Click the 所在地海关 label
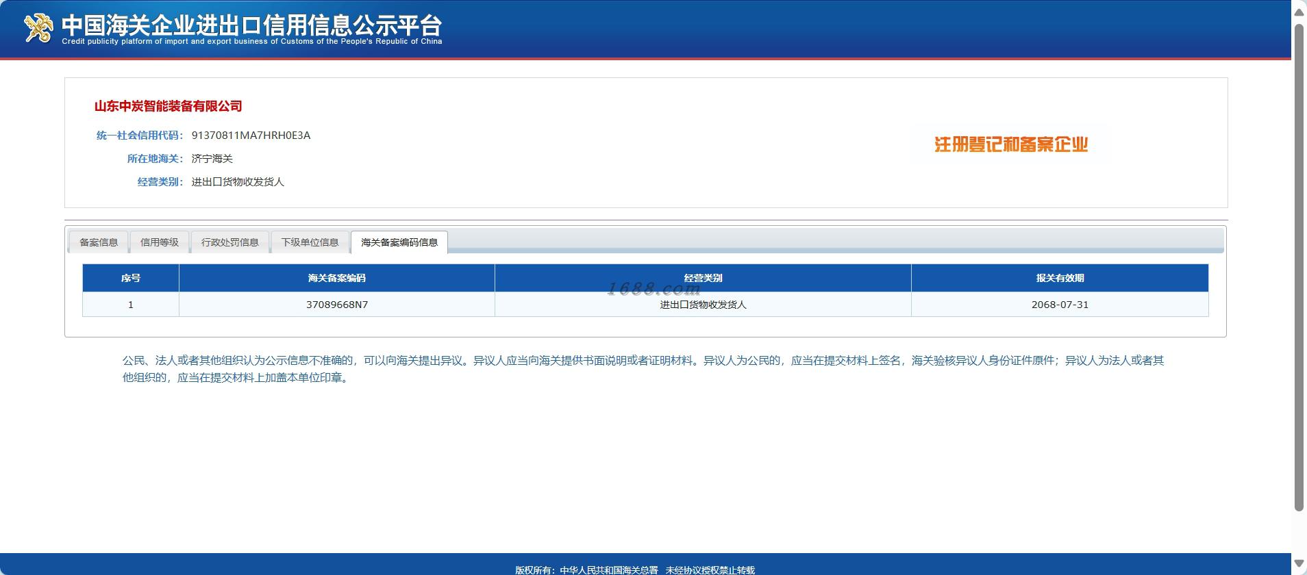1307x575 pixels. click(155, 159)
